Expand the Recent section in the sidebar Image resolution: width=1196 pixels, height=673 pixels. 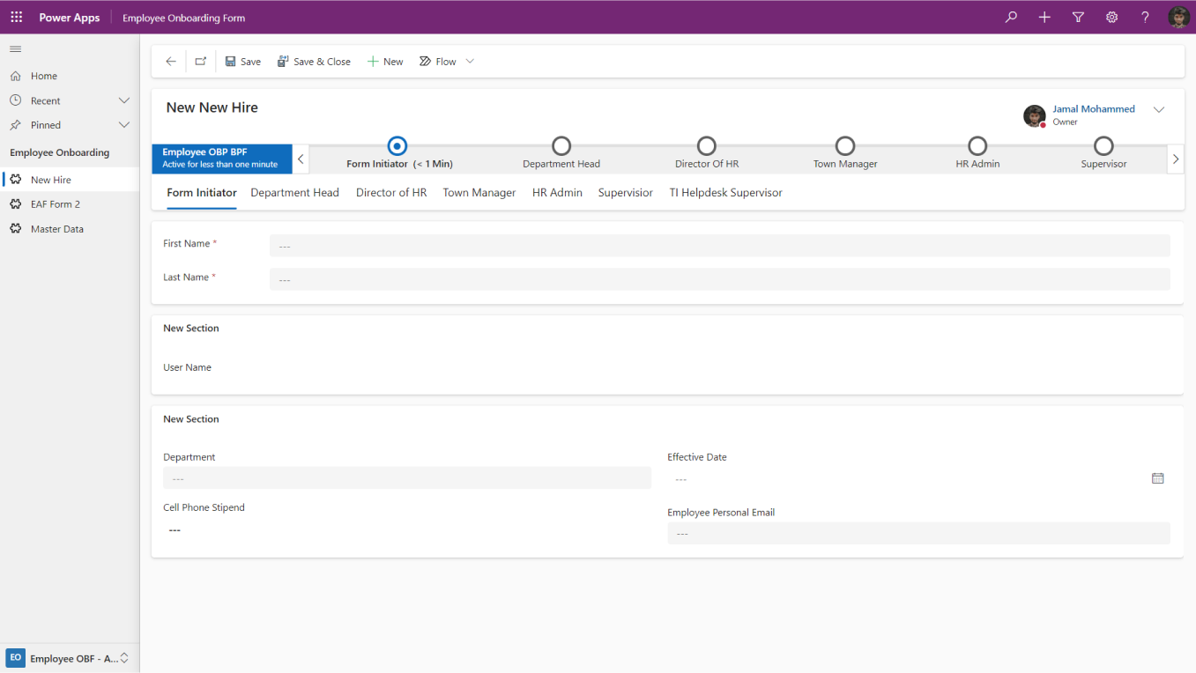point(123,100)
